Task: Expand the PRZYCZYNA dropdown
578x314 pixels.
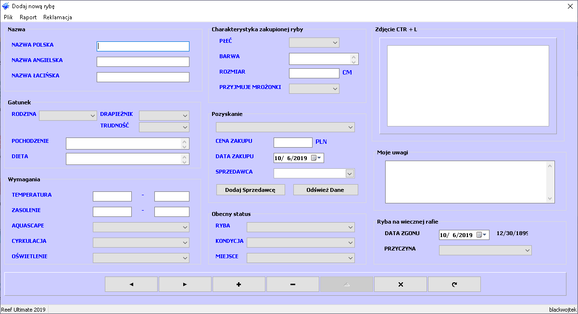Action: [x=527, y=251]
